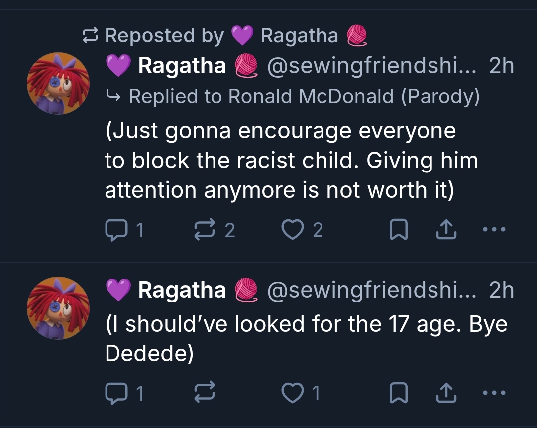Like the 'block the racist child' post
This screenshot has width=537, height=428.
click(x=291, y=230)
